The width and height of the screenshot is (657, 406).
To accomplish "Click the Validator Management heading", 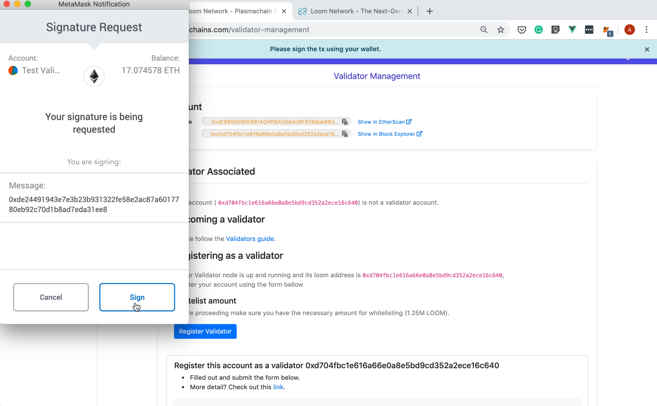I will [x=377, y=76].
